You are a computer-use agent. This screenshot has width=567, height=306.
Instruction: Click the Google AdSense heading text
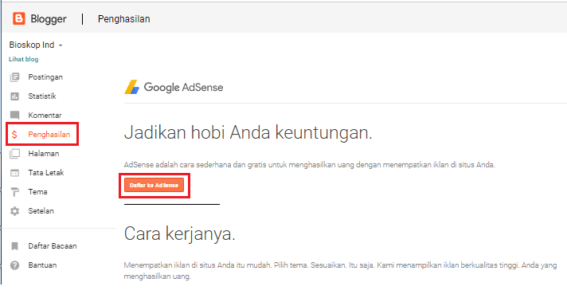point(184,88)
